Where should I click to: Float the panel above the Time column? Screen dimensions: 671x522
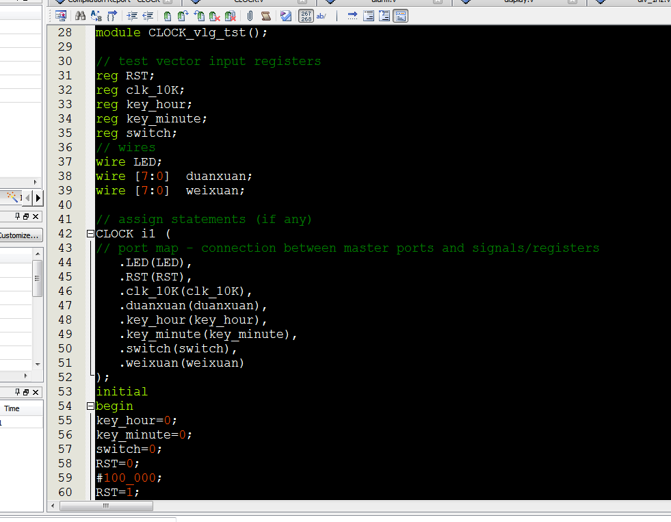coord(26,392)
